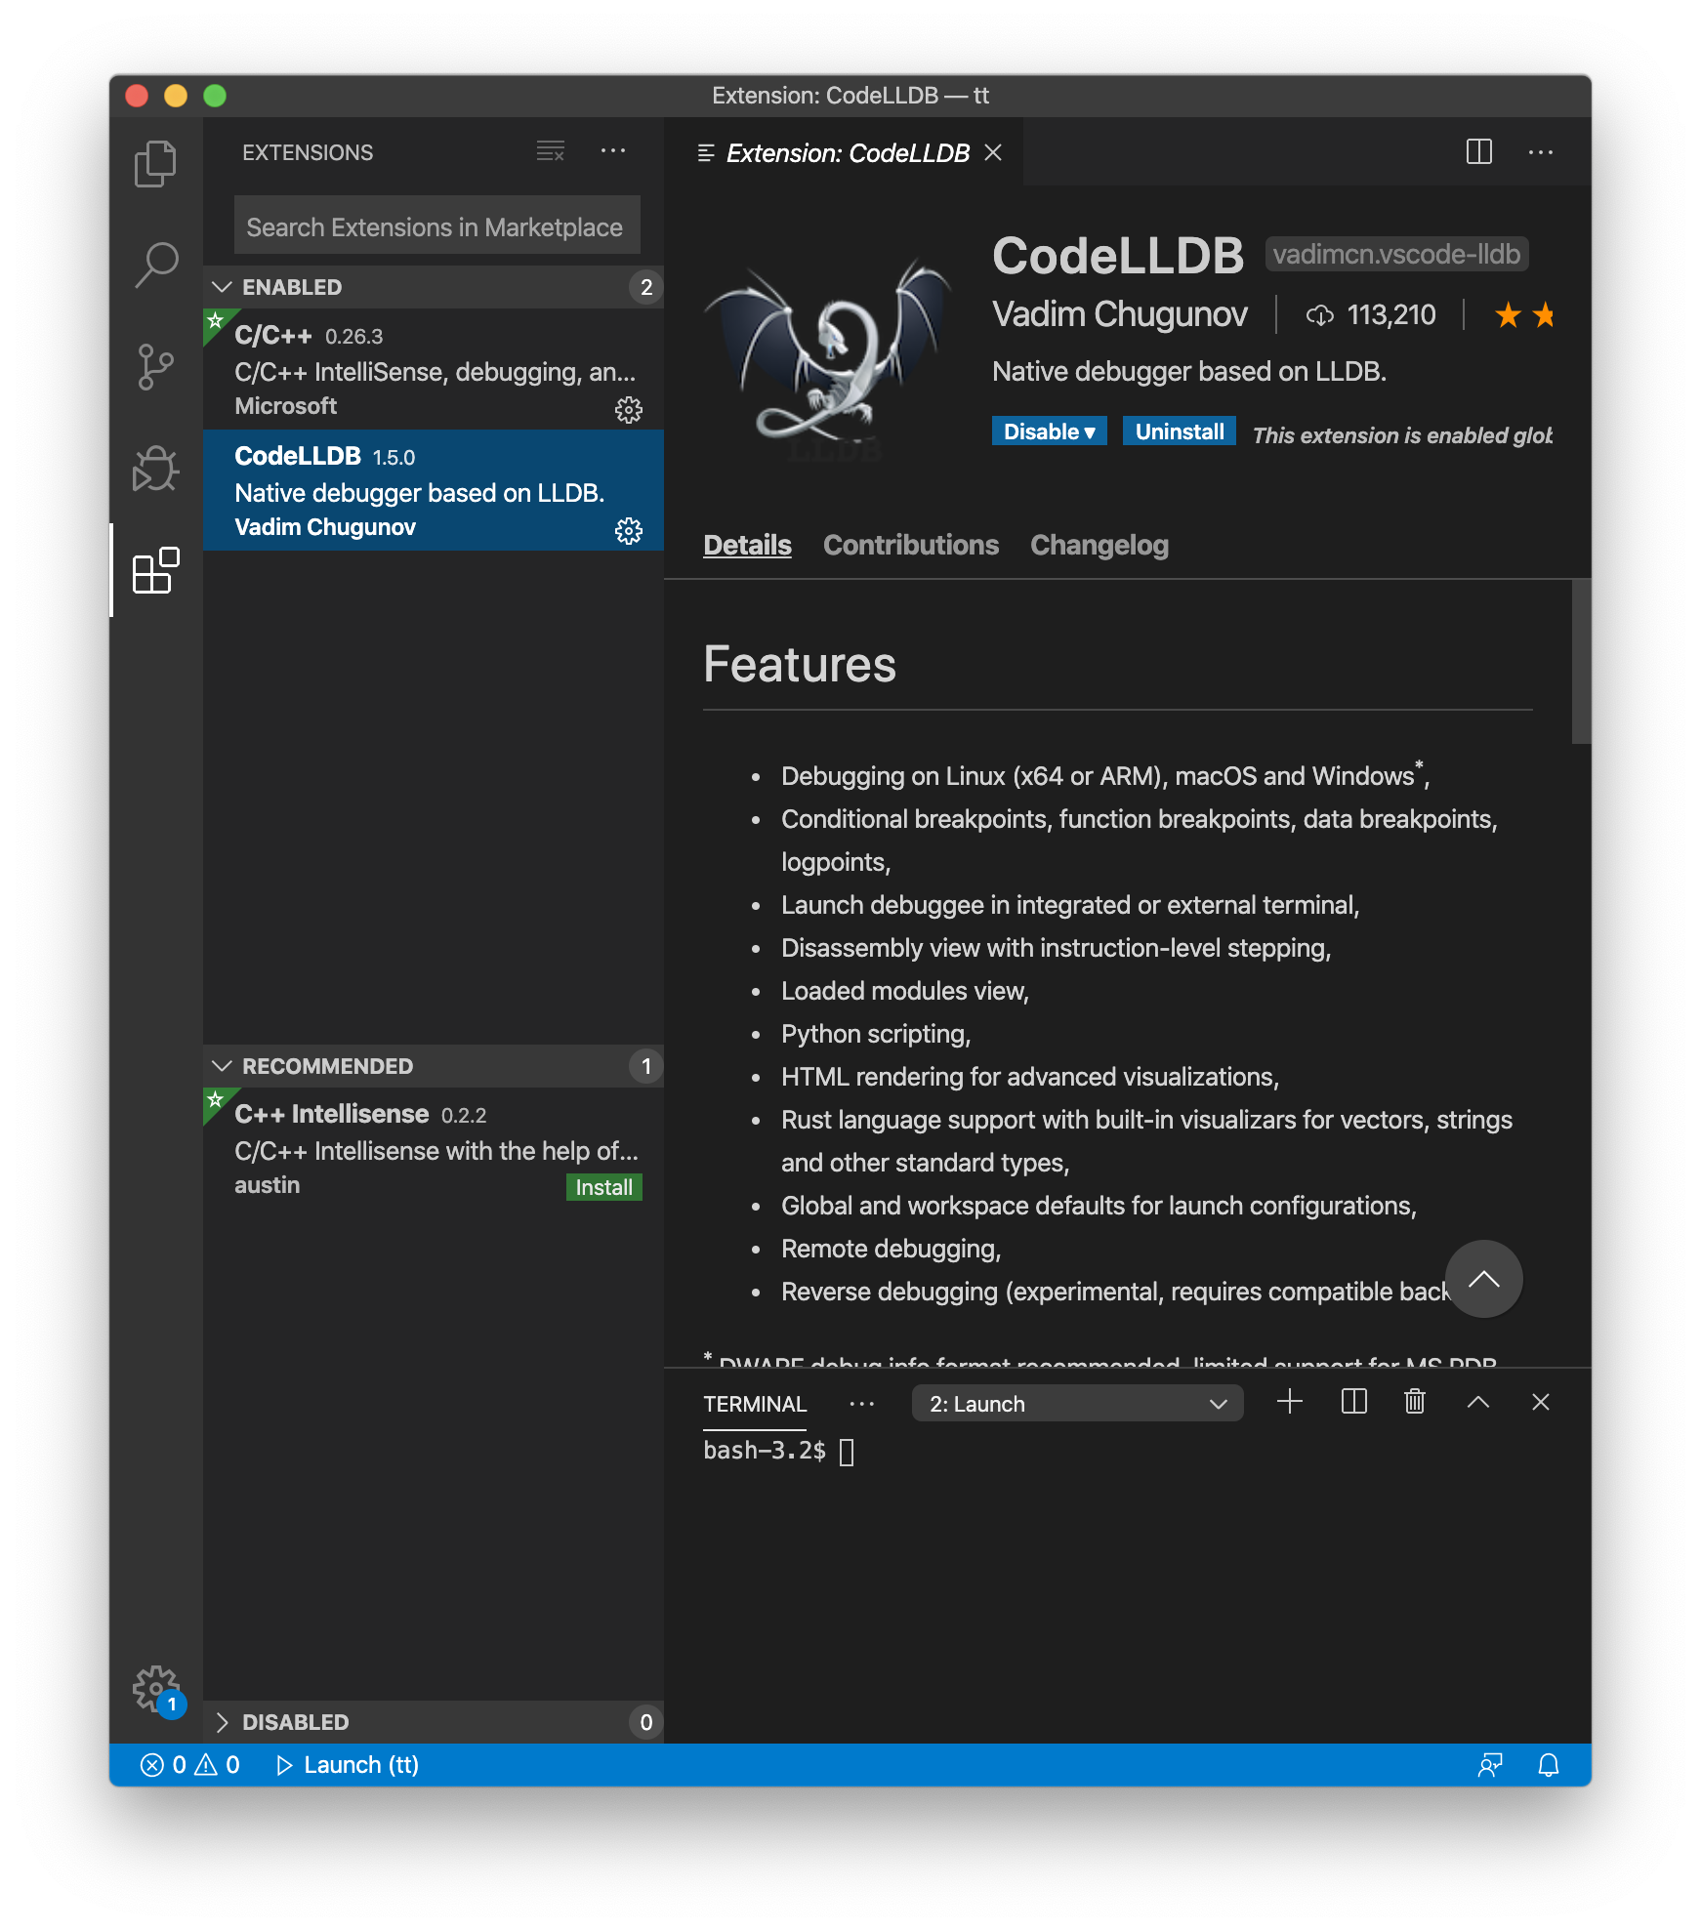1701x1931 pixels.
Task: Kill terminal with trash icon
Action: 1415,1402
